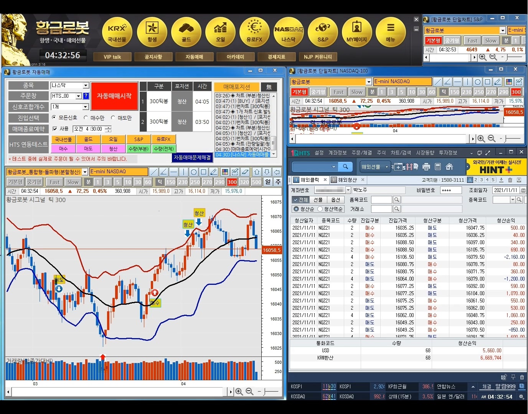The image size is (528, 414).
Task: Toggle 옵션 filter button
Action: 336,200
